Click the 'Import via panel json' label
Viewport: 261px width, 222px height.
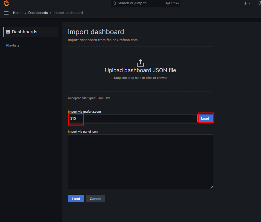(83, 131)
